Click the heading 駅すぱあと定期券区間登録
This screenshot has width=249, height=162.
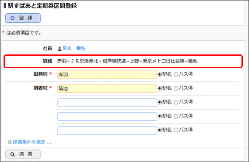click(42, 6)
